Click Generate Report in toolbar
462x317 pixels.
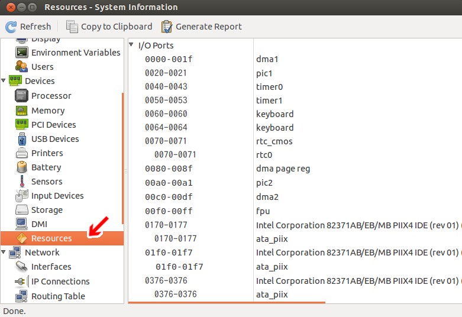[201, 27]
